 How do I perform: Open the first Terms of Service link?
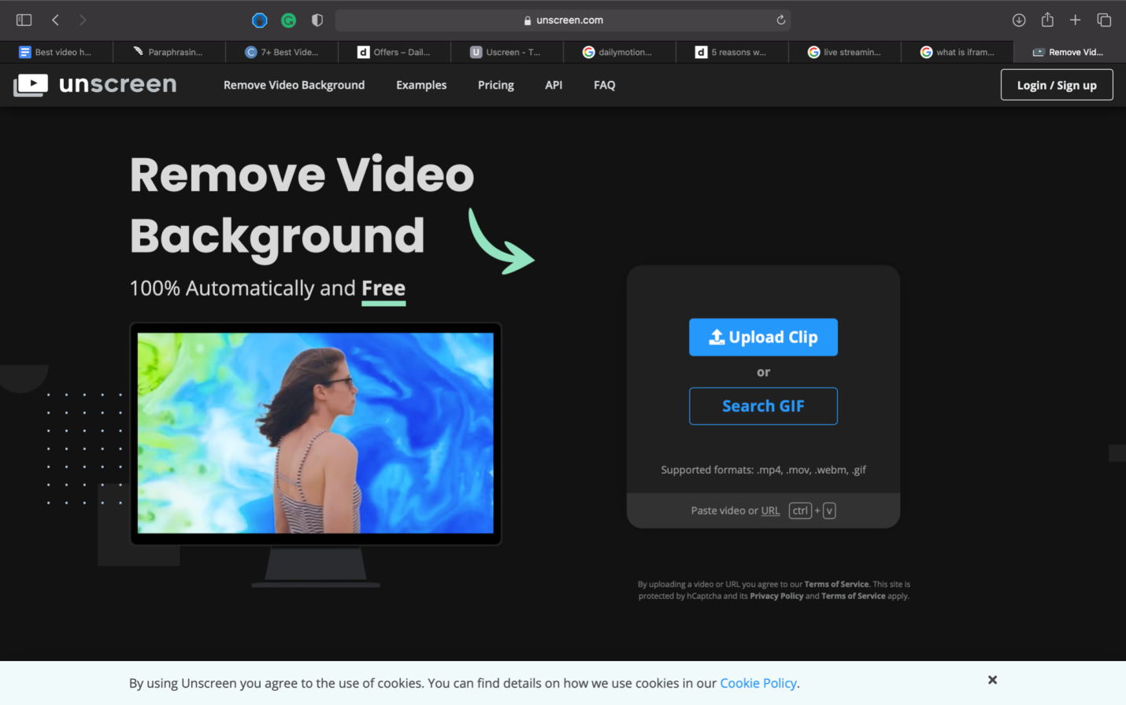coord(836,584)
